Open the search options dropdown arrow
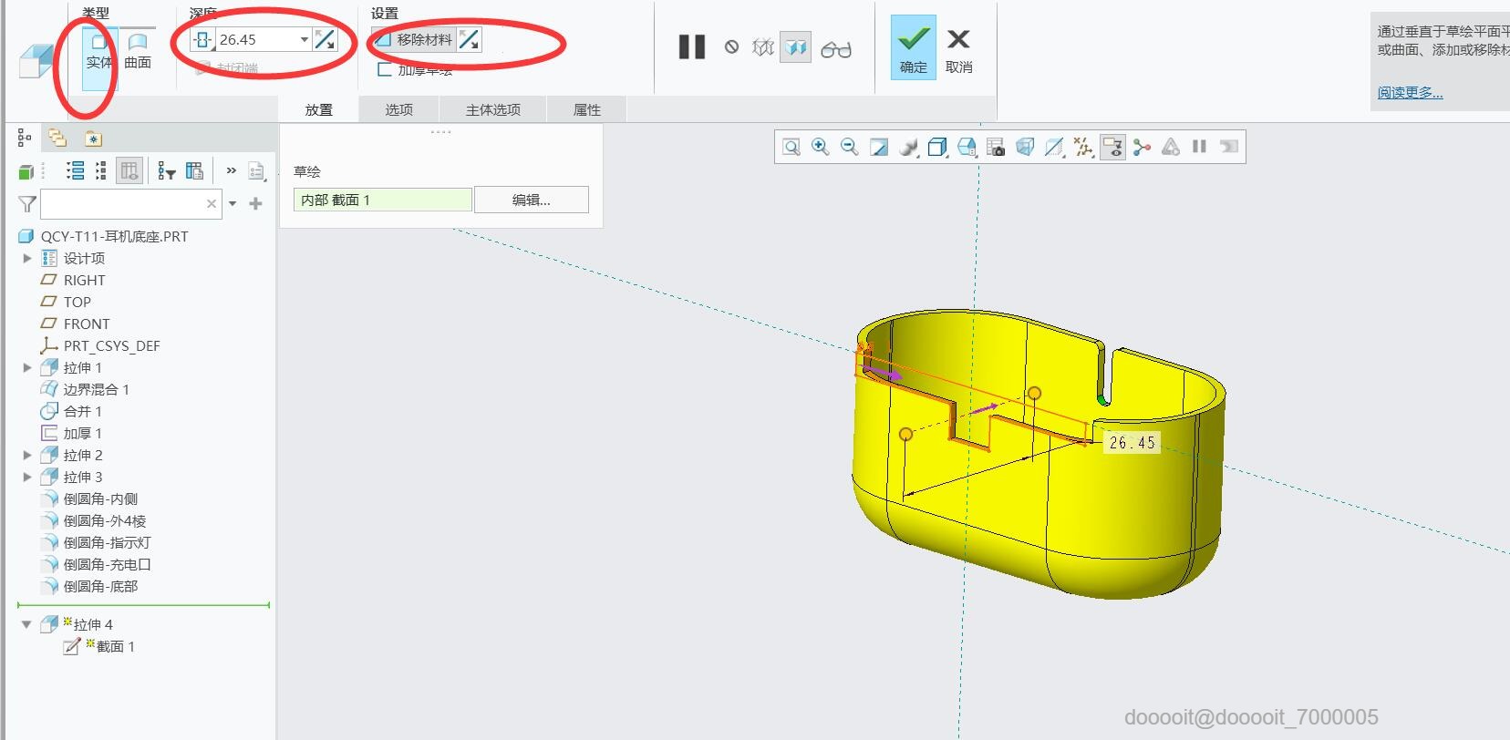Screen dimensions: 1510x740 [233, 203]
